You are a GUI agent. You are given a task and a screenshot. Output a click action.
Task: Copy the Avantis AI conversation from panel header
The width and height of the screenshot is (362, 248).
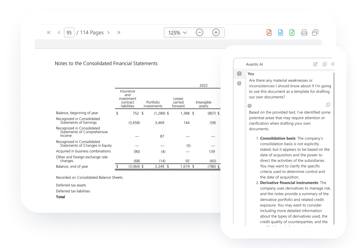point(325,64)
